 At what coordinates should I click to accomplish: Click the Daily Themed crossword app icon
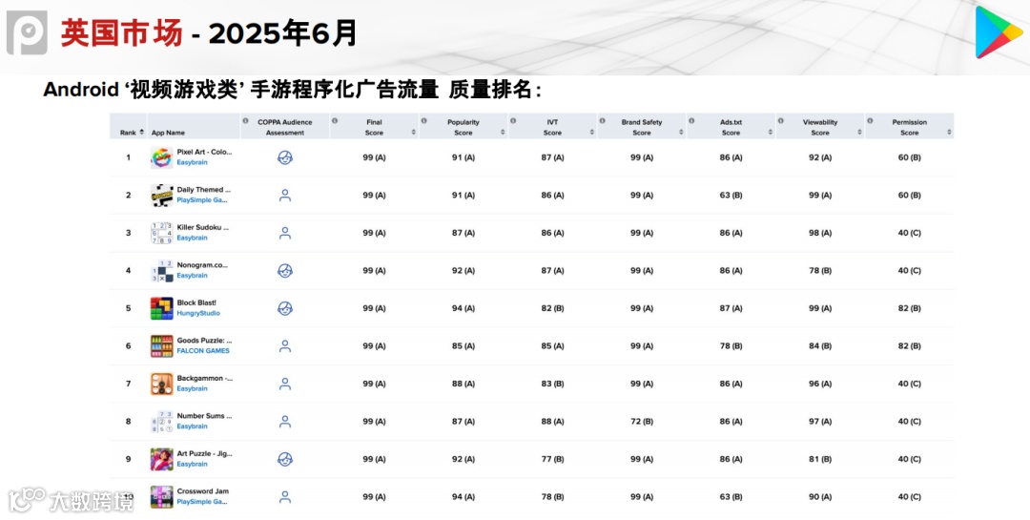[161, 196]
